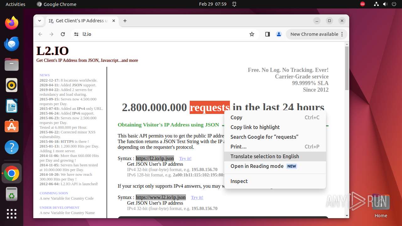Select Copy from context menu
Viewport: 402px width, 226px height.
[275, 117]
